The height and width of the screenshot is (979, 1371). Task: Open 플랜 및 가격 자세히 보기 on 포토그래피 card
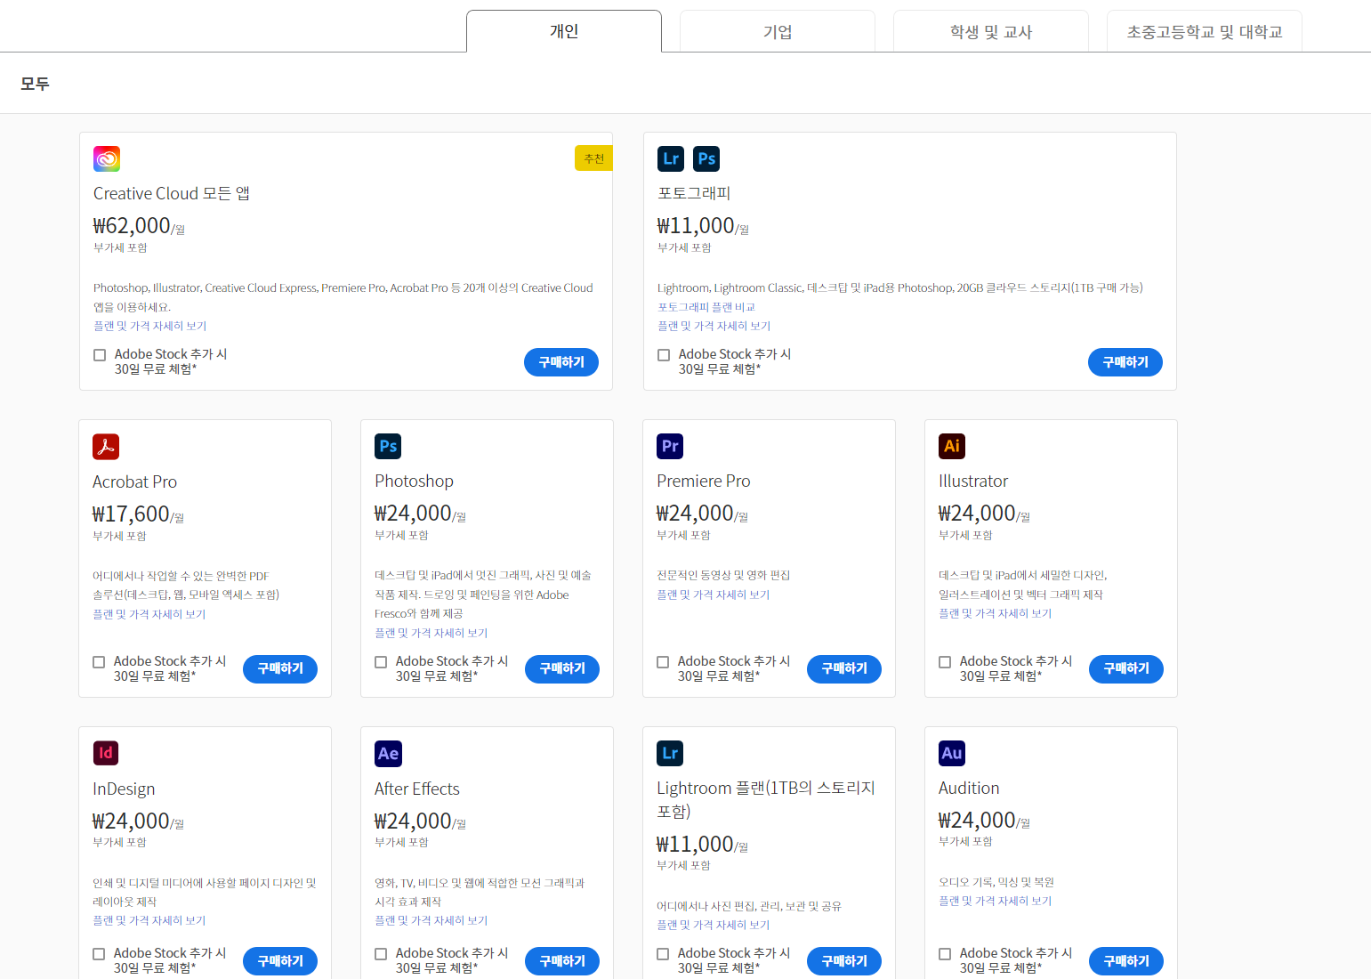[x=714, y=327]
